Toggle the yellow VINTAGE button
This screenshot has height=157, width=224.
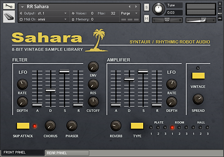pyautogui.click(x=198, y=76)
